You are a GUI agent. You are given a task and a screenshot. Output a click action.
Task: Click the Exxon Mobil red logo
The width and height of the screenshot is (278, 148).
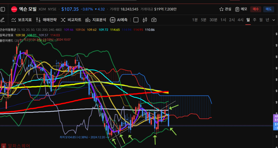pyautogui.click(x=14, y=9)
